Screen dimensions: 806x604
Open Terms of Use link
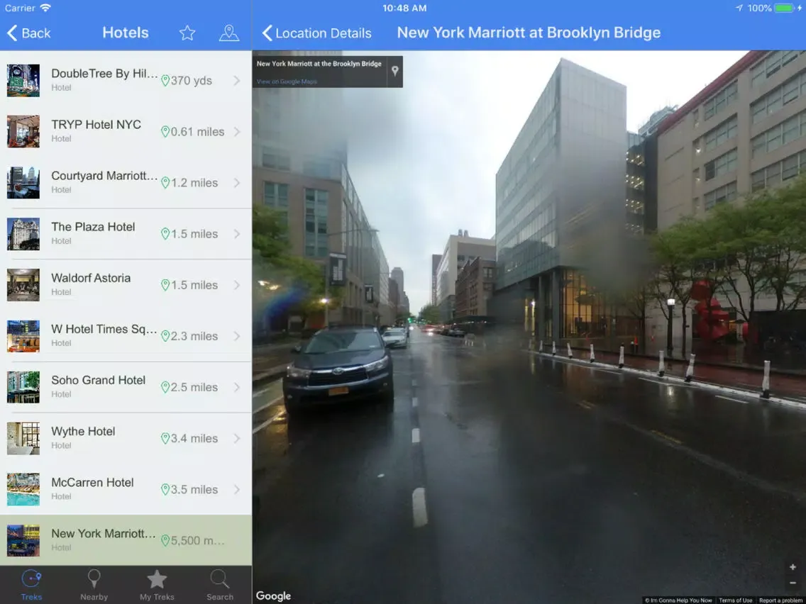click(736, 600)
